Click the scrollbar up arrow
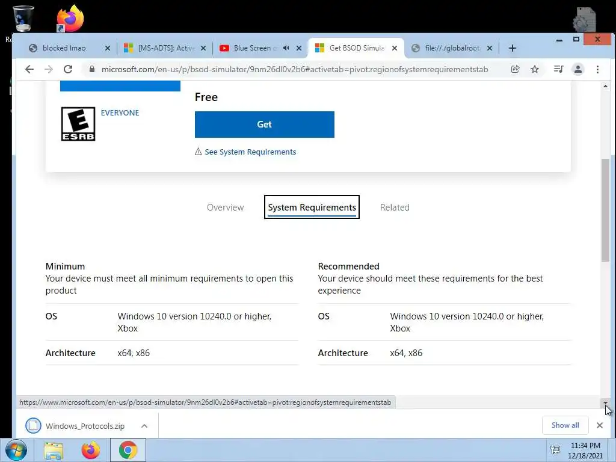Screen dimensions: 616x462 pyautogui.click(x=605, y=86)
